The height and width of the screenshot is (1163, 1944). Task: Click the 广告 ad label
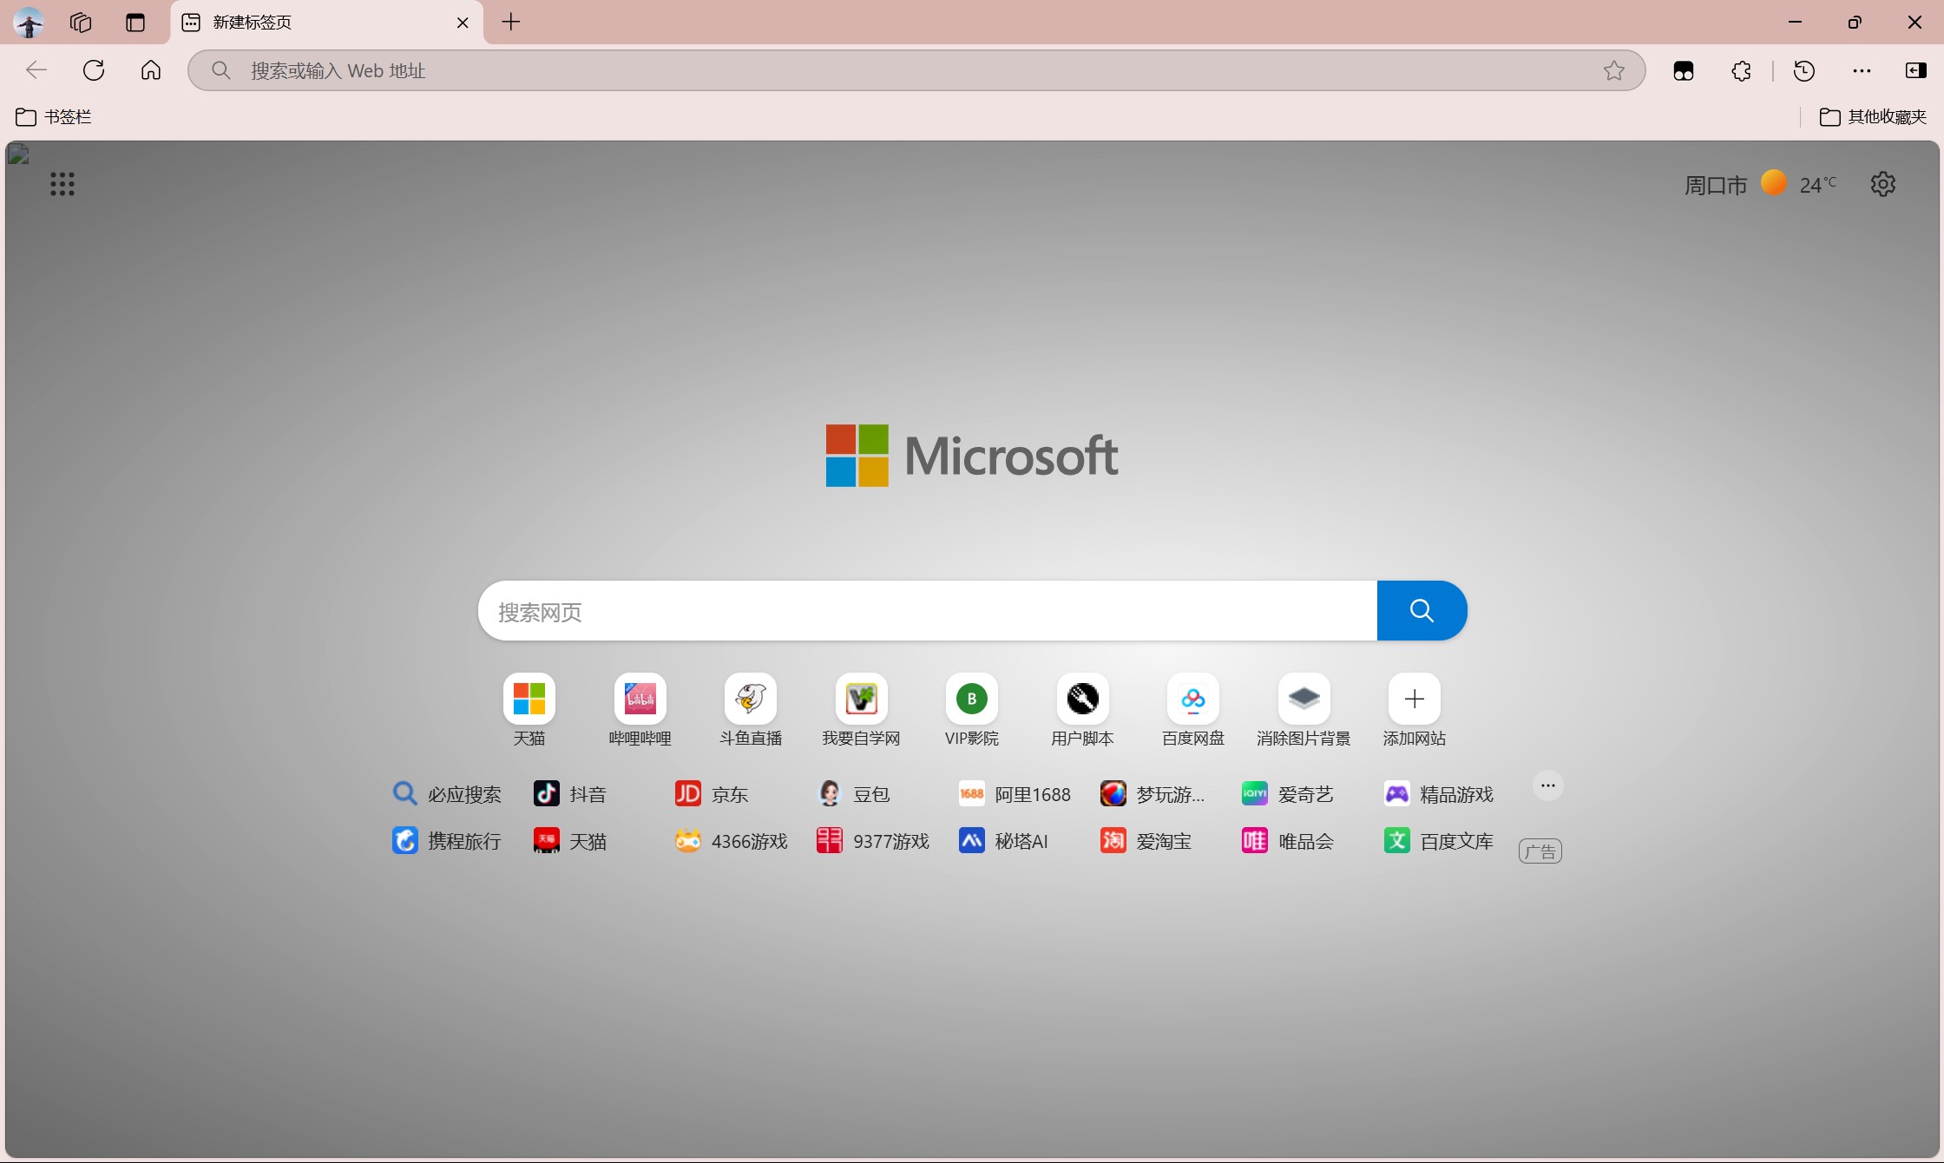point(1540,851)
